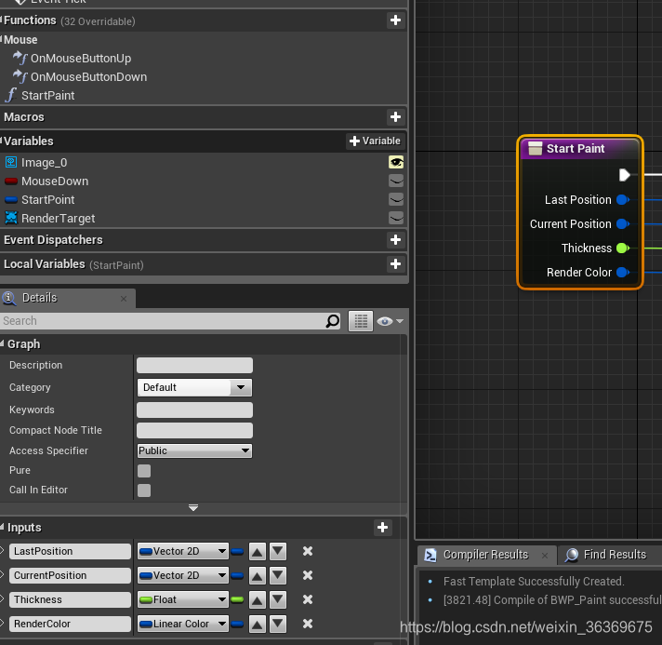The height and width of the screenshot is (645, 662).
Task: Toggle editable eye for StartPoint
Action: tap(396, 199)
